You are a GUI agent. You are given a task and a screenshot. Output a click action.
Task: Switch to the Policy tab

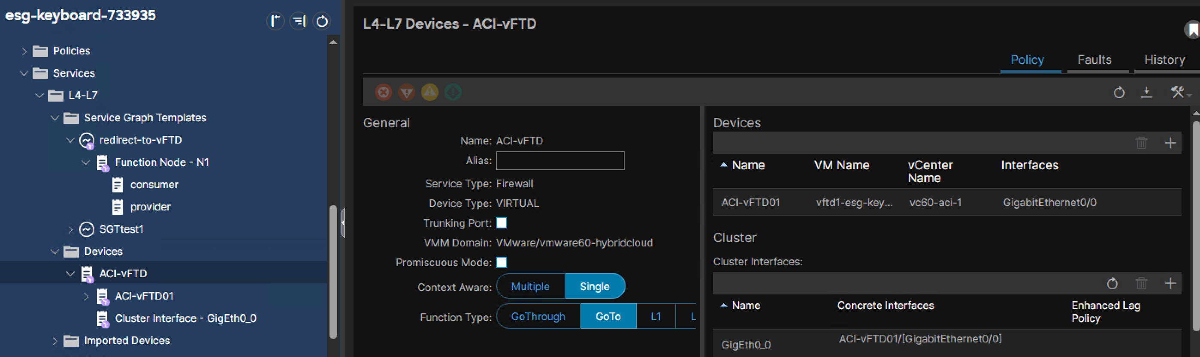tap(1027, 60)
